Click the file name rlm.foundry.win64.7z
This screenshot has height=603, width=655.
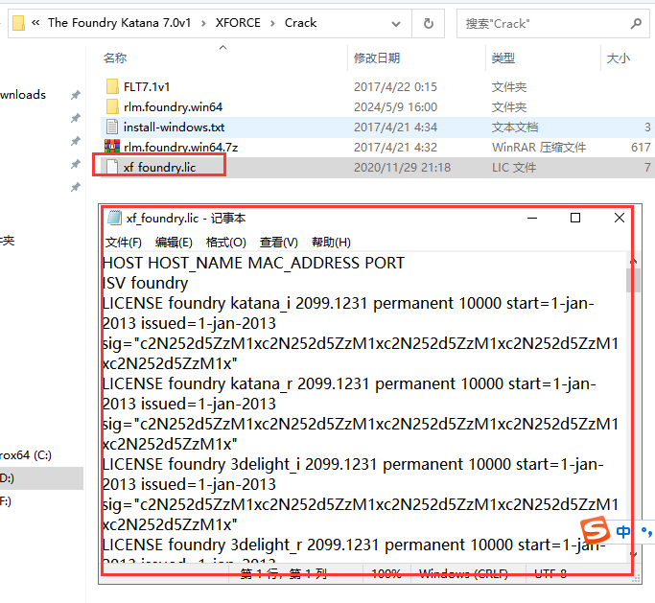[181, 147]
